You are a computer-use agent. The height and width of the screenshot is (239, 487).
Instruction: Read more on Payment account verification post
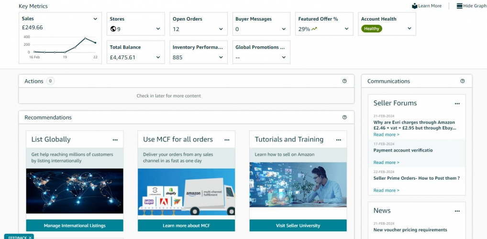click(x=387, y=163)
